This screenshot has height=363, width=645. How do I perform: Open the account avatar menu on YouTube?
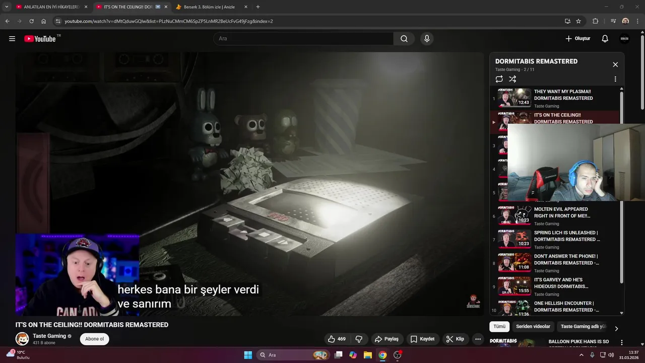[624, 39]
